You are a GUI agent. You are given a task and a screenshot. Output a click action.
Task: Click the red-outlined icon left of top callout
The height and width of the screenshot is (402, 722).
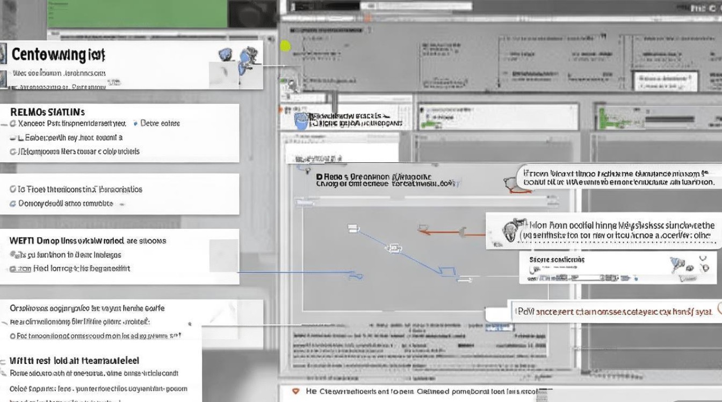(511, 183)
